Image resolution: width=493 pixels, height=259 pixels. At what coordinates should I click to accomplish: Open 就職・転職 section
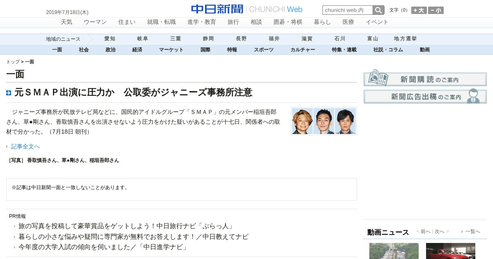161,22
